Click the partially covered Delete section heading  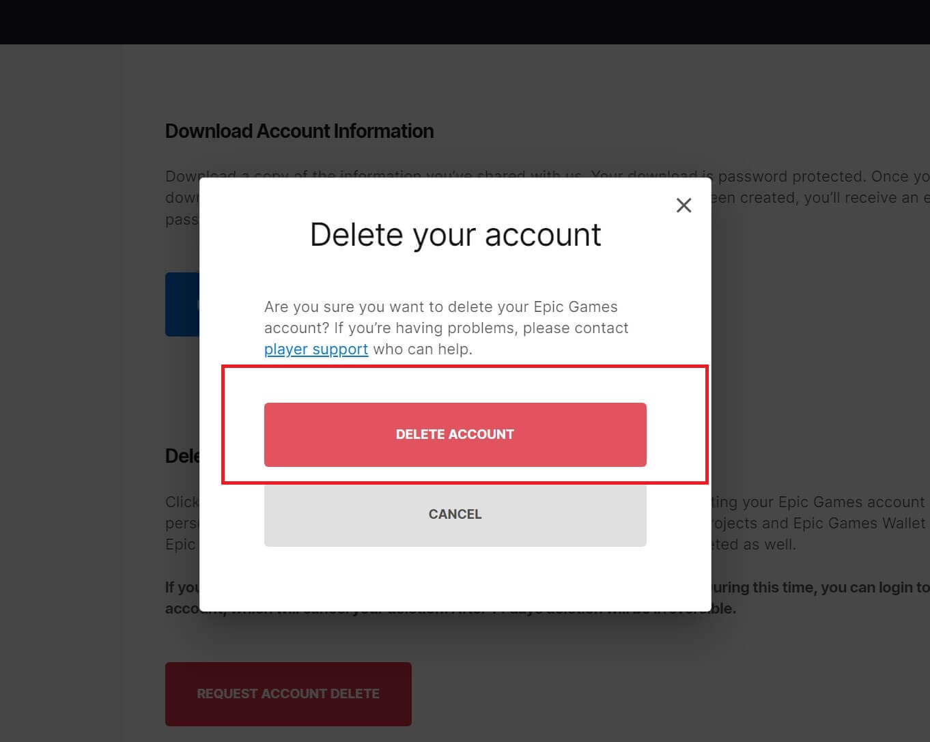click(181, 455)
